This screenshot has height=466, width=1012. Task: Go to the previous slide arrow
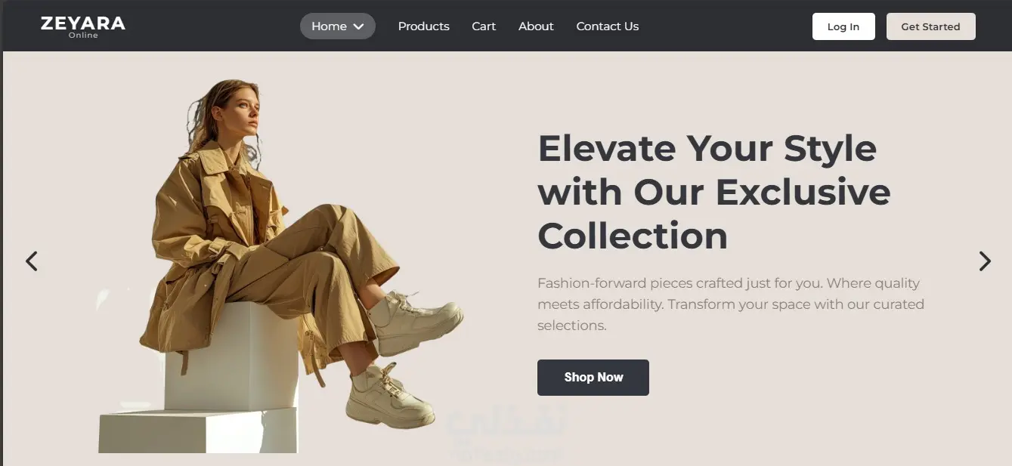[32, 261]
